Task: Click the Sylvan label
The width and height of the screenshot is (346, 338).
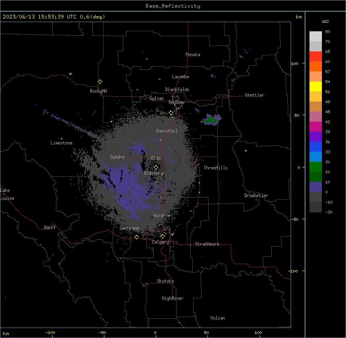Action: coord(157,98)
